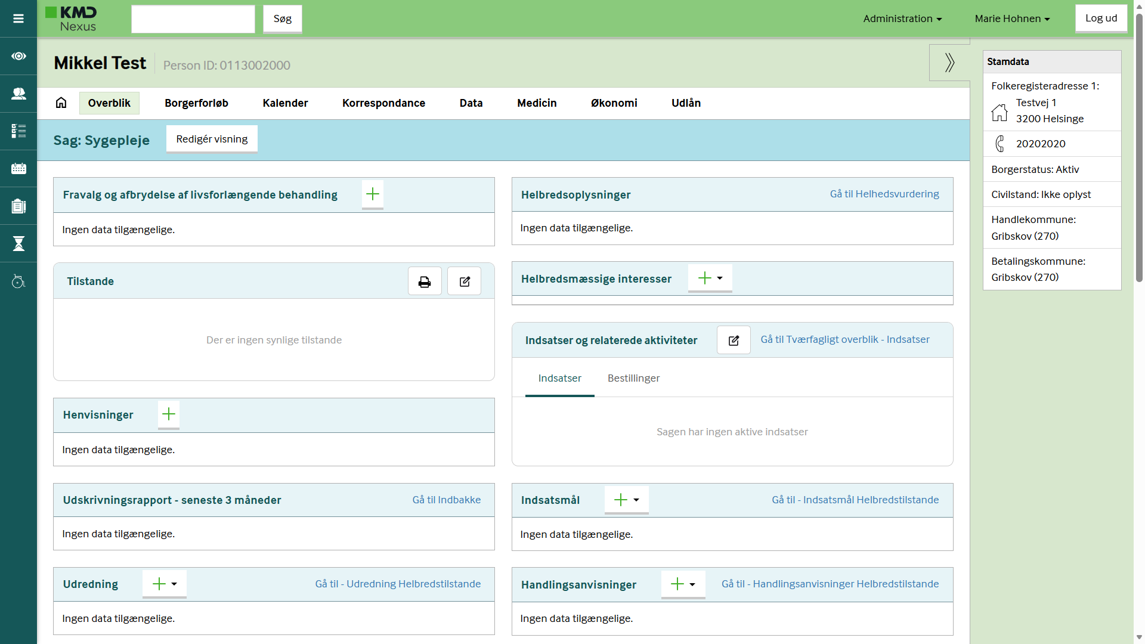The image size is (1145, 644).
Task: Add new Henvisninger entry
Action: coord(169,414)
